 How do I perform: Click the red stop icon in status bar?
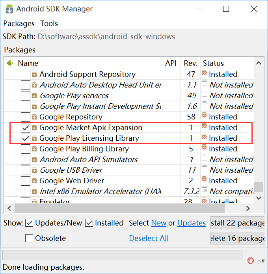(x=251, y=260)
